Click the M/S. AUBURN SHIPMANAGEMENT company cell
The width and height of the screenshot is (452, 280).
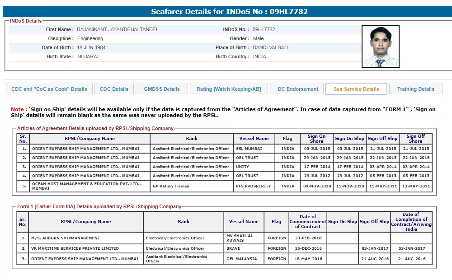click(66, 238)
